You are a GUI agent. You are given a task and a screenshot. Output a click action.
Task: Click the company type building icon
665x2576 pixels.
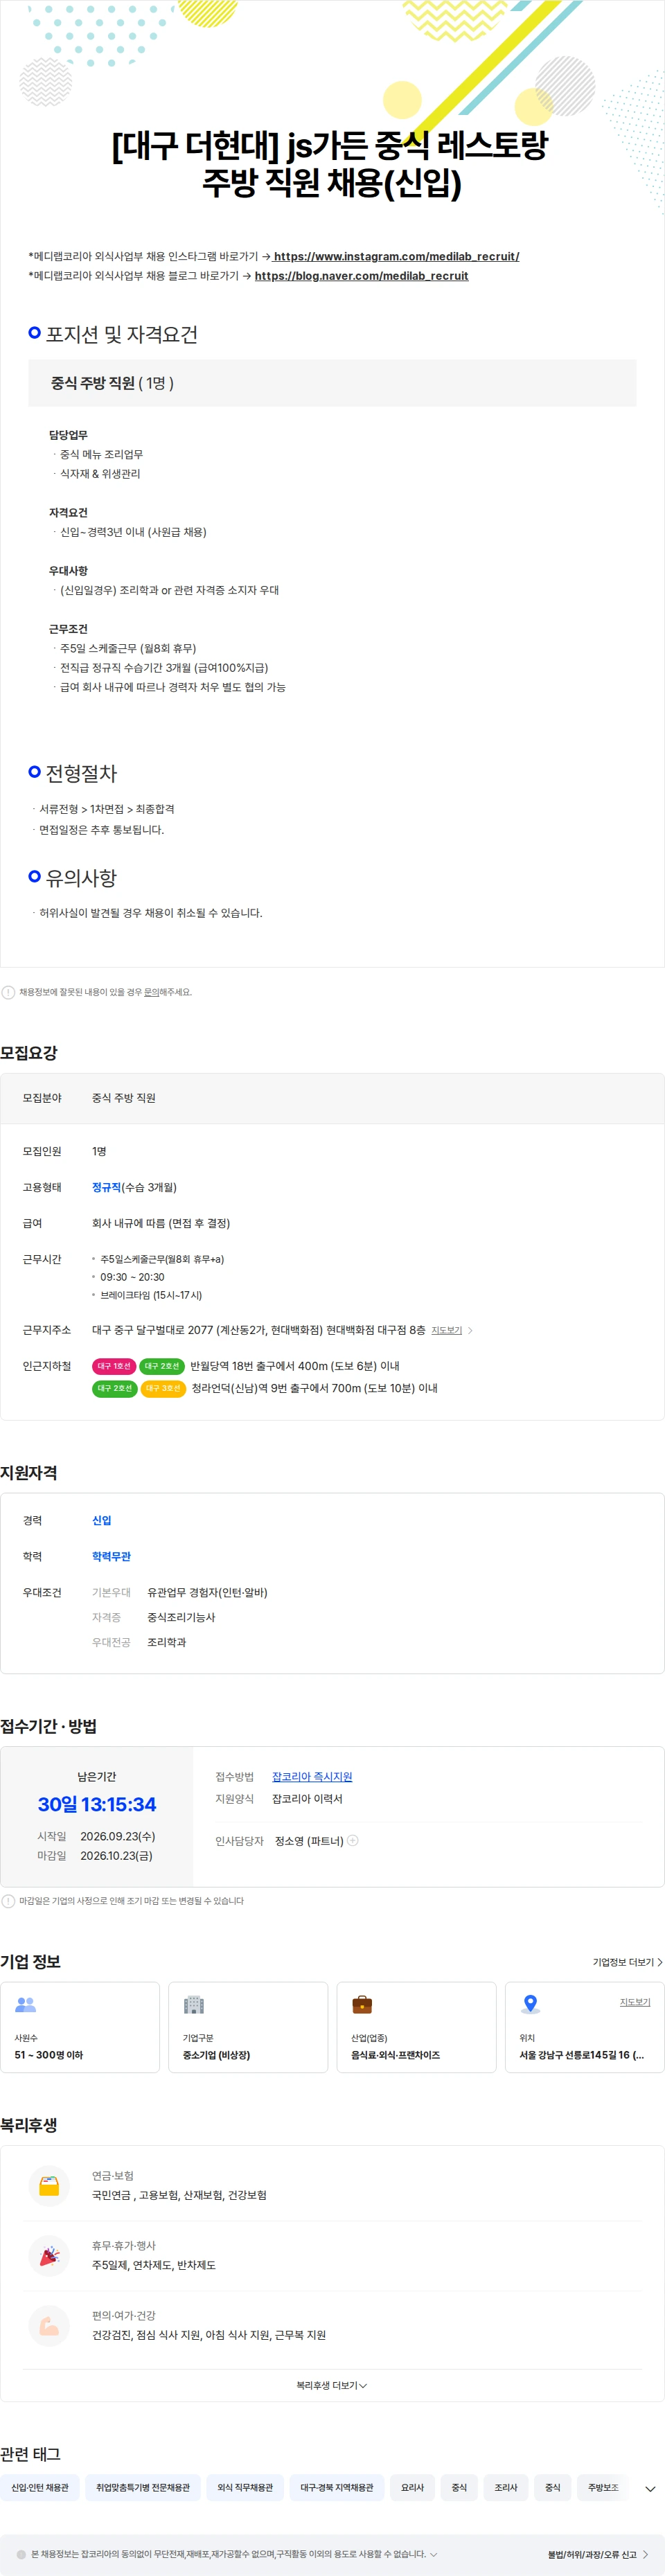tap(194, 2005)
